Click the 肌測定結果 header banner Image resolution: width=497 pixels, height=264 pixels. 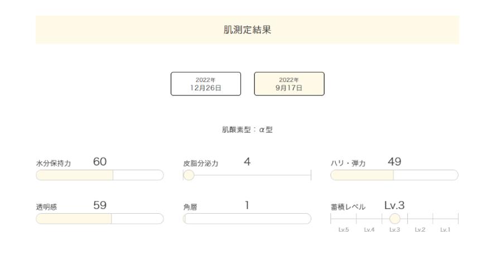(x=247, y=30)
